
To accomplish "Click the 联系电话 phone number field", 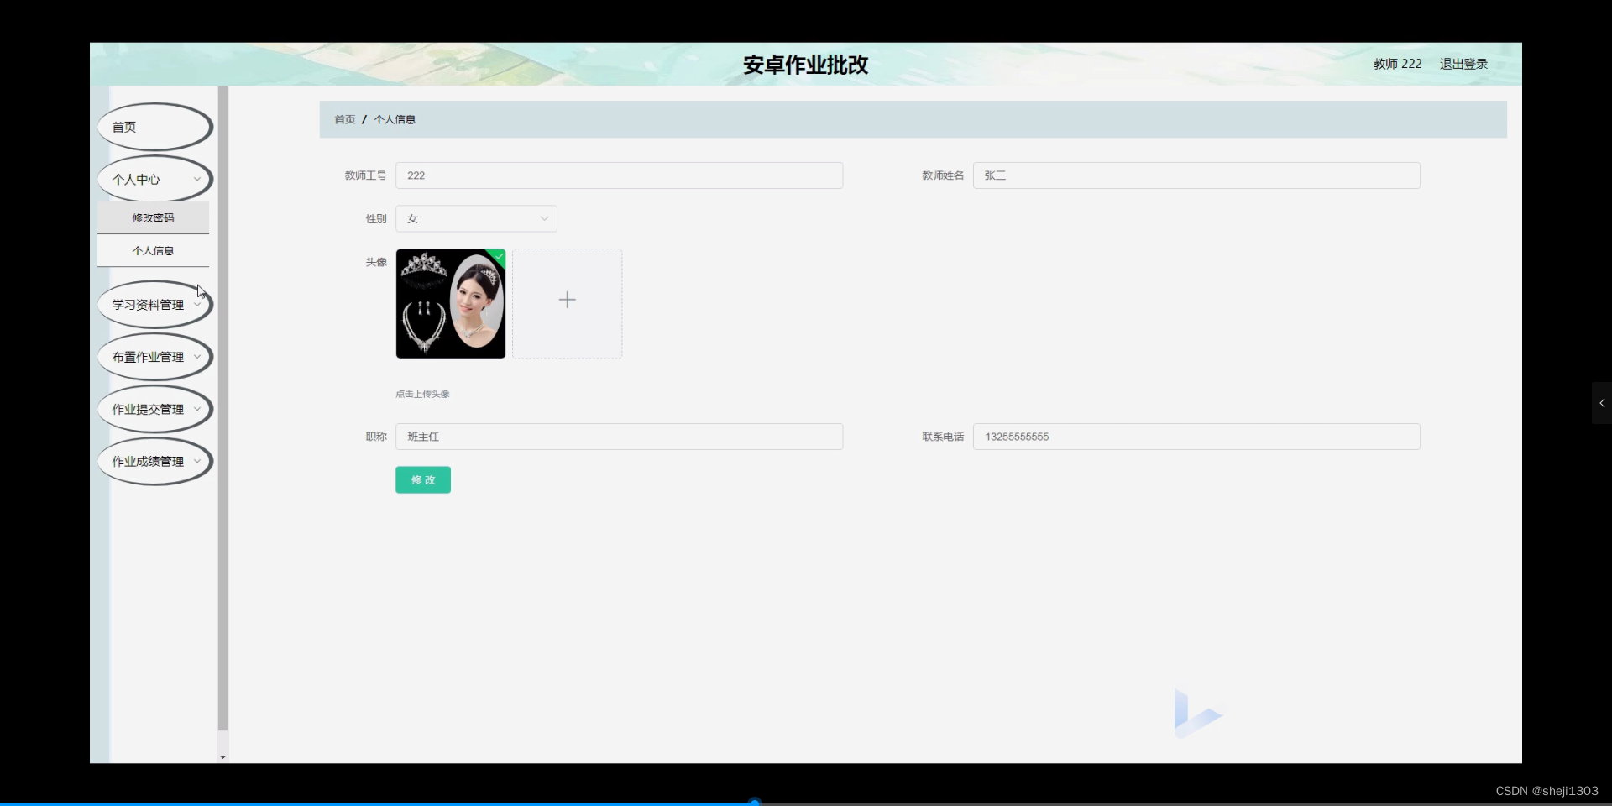I will 1196,436.
